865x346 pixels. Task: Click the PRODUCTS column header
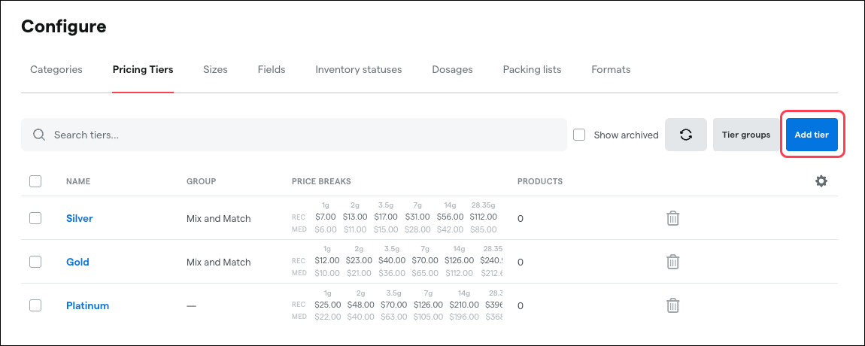(x=540, y=181)
